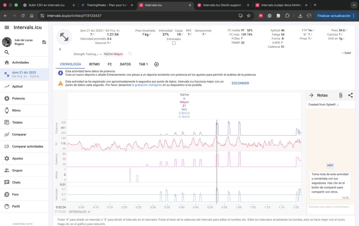359x226 pixels.
Task: Click the attachment paperclip in Notas
Action: (340, 95)
